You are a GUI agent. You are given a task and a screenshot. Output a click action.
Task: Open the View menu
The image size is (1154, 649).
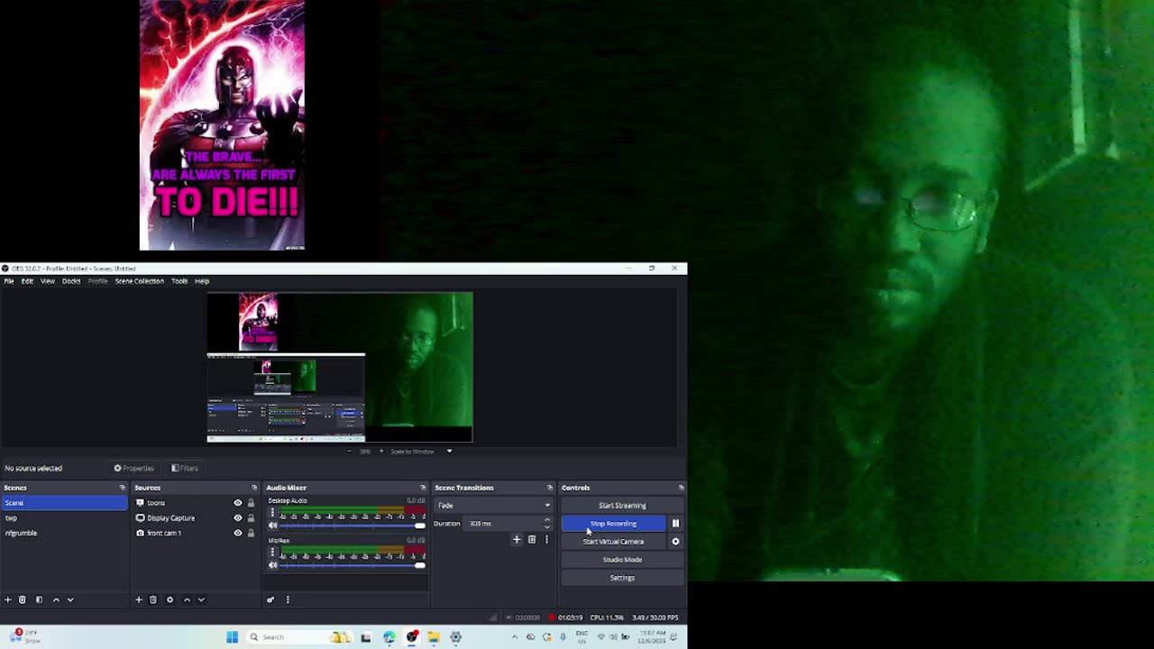(48, 281)
